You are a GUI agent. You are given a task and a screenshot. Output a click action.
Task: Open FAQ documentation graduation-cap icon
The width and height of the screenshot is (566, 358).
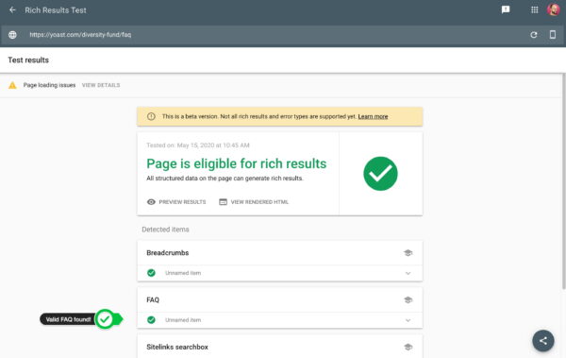tap(408, 299)
